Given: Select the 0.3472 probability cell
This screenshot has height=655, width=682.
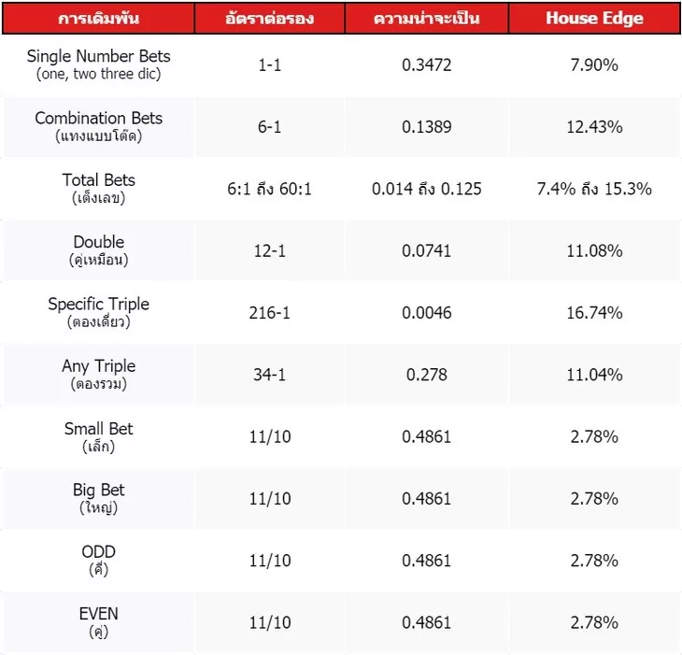Looking at the screenshot, I should pyautogui.click(x=426, y=64).
